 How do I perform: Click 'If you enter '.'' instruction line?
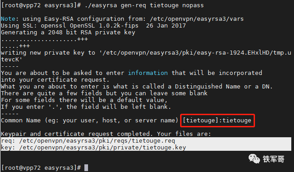(86, 107)
